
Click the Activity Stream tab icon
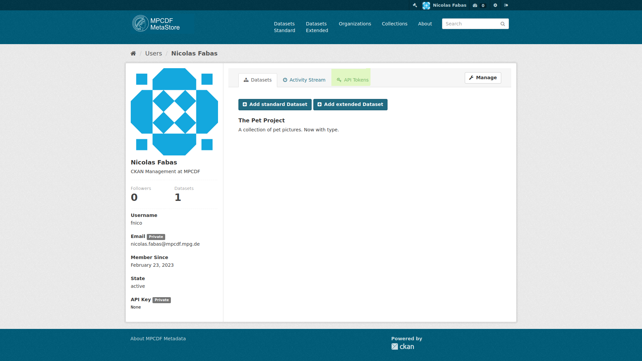pos(285,80)
